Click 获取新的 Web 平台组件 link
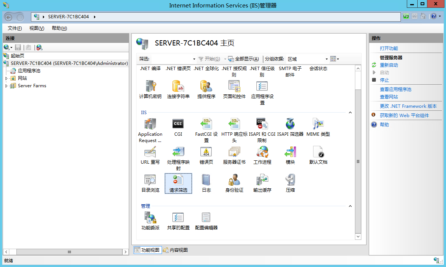This screenshot has width=446, height=267. tap(404, 116)
